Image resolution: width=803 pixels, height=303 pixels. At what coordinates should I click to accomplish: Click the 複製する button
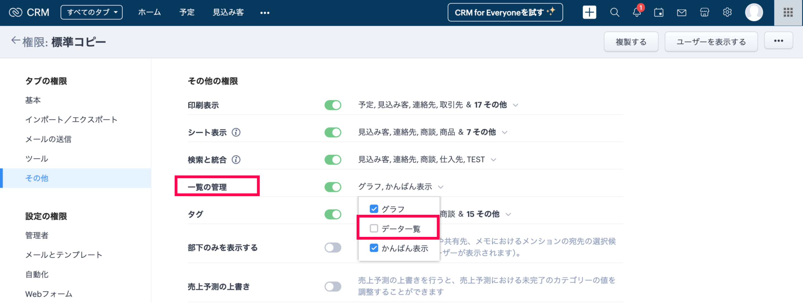coord(631,42)
